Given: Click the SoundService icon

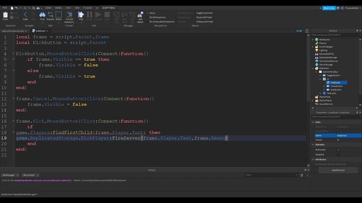Looking at the screenshot, I should pos(317,104).
